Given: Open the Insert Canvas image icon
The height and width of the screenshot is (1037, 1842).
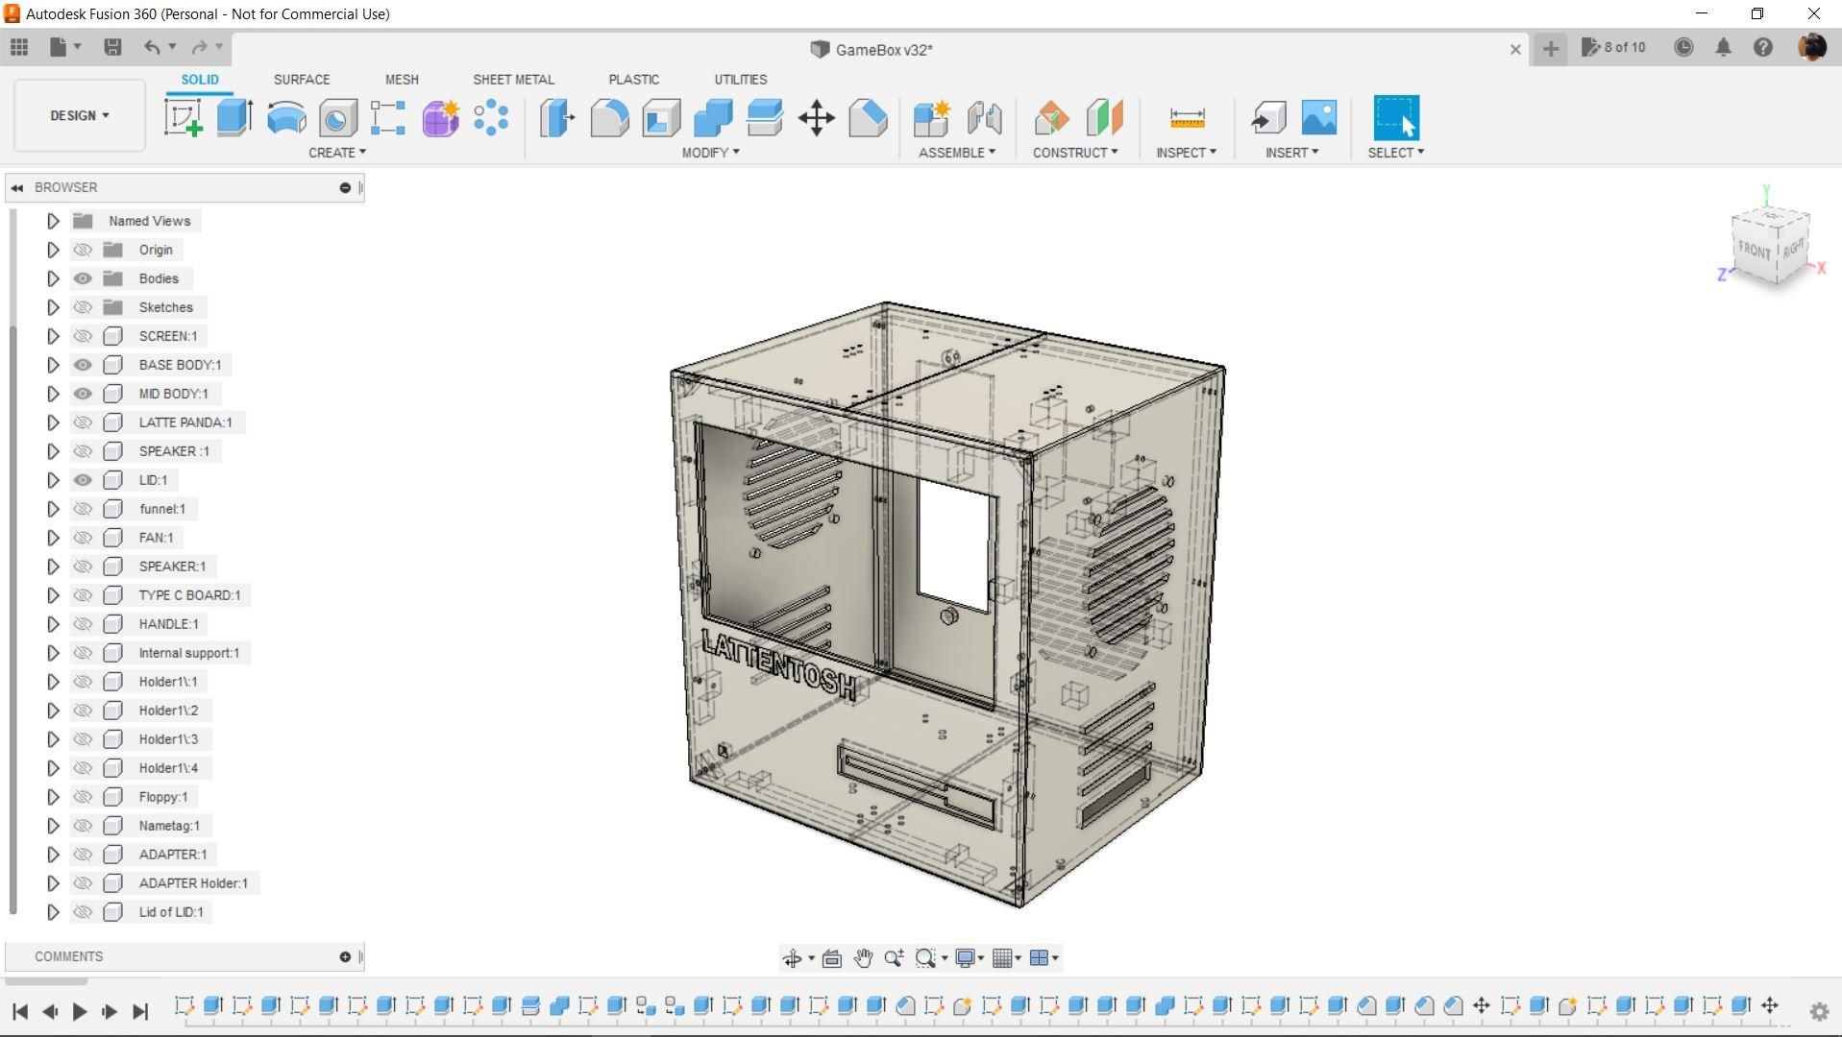Looking at the screenshot, I should pos(1318,118).
